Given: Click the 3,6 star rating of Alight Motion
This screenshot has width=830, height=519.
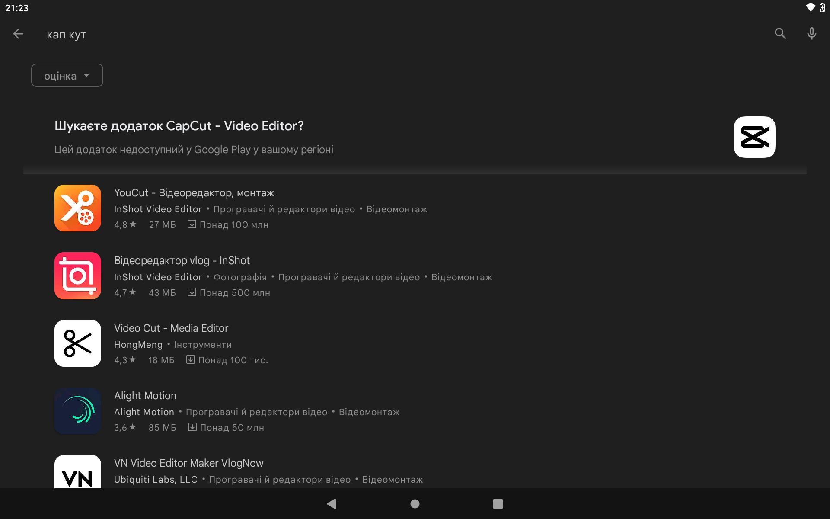Looking at the screenshot, I should click(x=125, y=428).
